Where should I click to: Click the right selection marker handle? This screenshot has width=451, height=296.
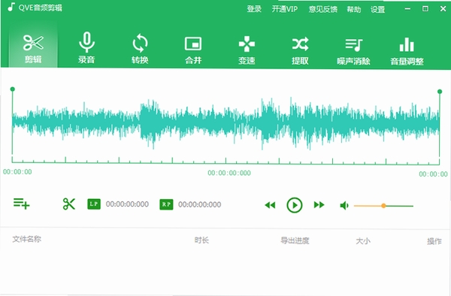coord(440,92)
